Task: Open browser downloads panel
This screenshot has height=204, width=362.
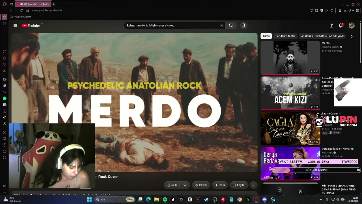Action: pos(345,10)
